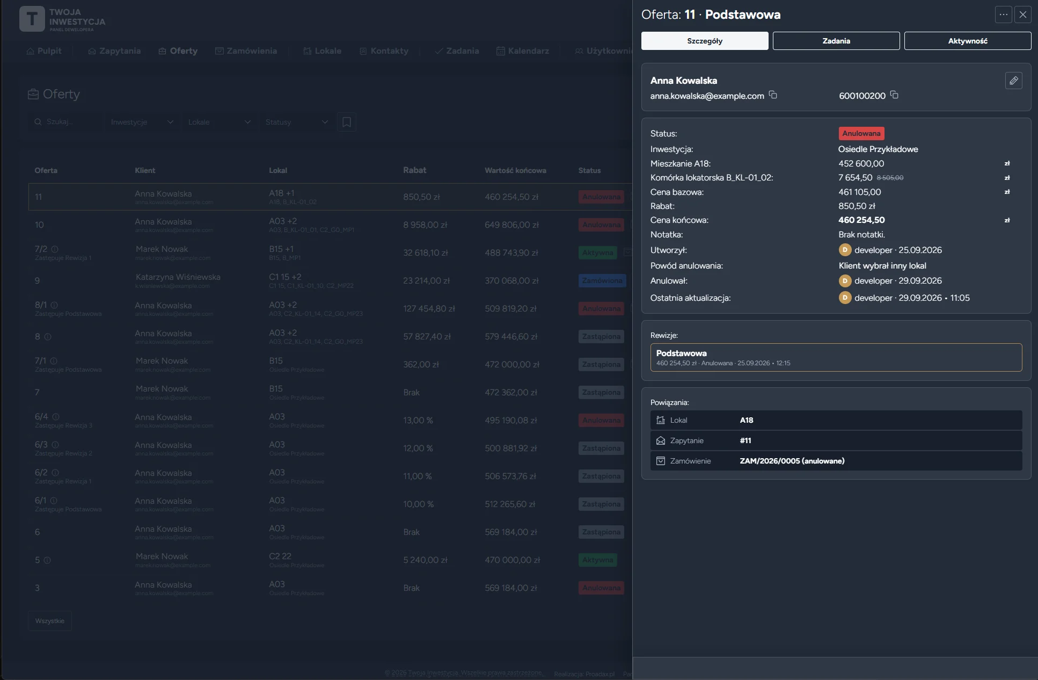This screenshot has height=680, width=1038.
Task: Click the Zamówienie icon in Powiązania
Action: (661, 461)
